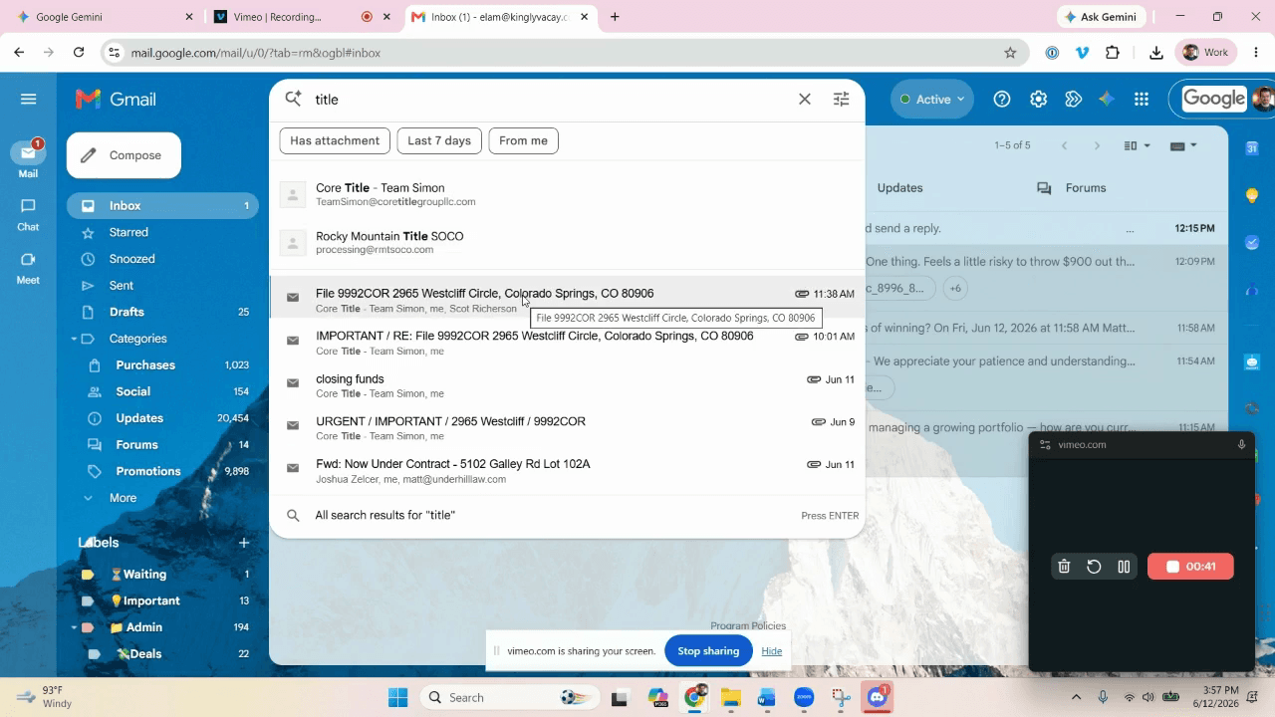Clear the search with the X icon
Viewport: 1275px width, 717px height.
pos(805,99)
